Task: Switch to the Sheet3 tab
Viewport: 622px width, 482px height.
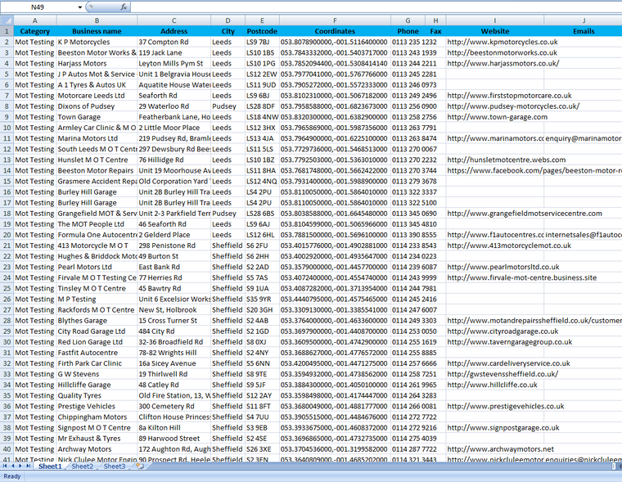Action: (x=115, y=466)
